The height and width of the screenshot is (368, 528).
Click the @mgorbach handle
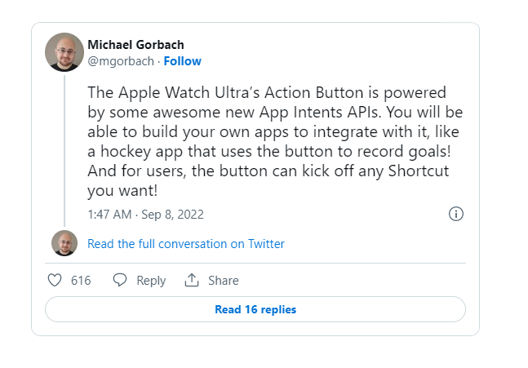click(122, 61)
